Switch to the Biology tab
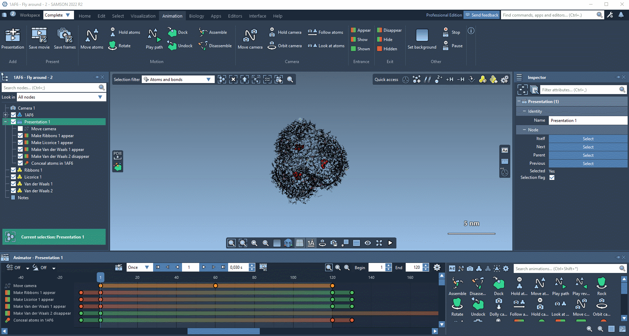 (196, 16)
